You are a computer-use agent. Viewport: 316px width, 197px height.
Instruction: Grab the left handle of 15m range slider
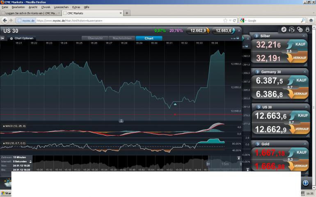coord(208,164)
